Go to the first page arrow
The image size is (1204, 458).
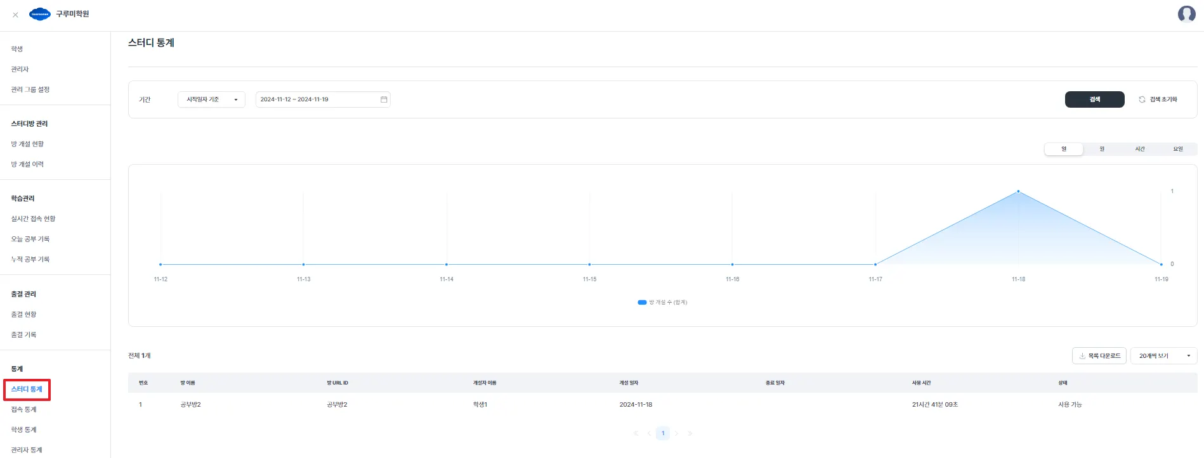coord(636,433)
